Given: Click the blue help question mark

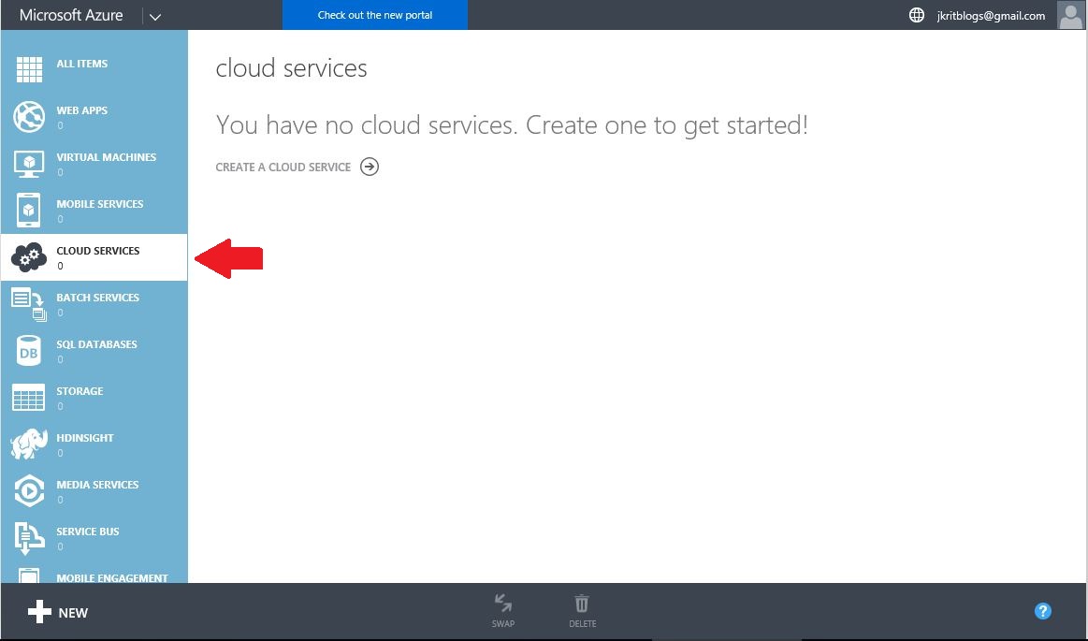Looking at the screenshot, I should 1043,610.
